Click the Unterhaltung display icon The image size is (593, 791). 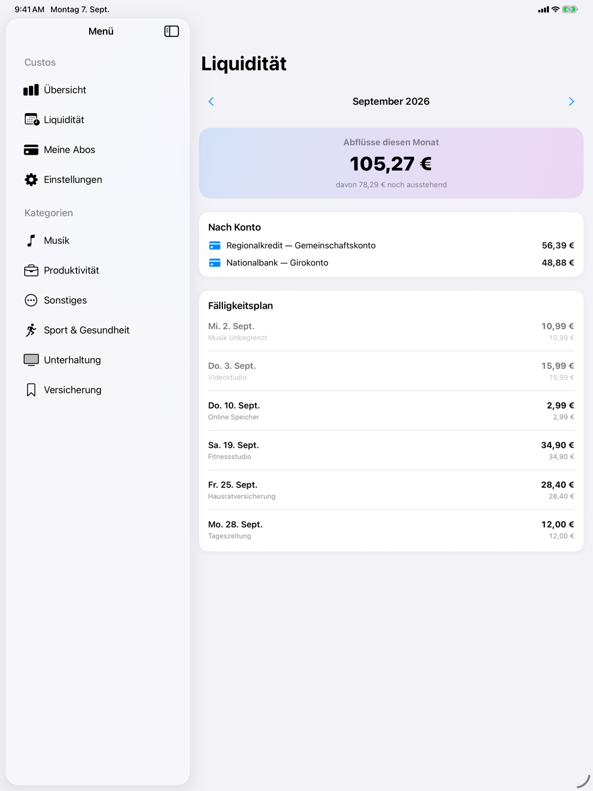[31, 360]
